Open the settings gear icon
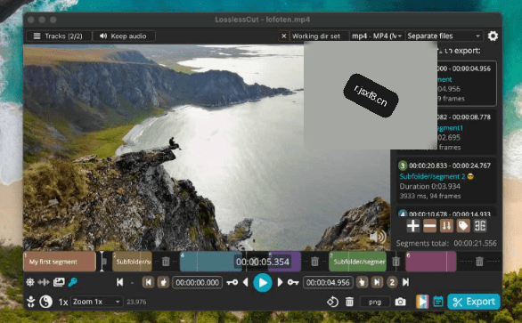 click(x=493, y=36)
